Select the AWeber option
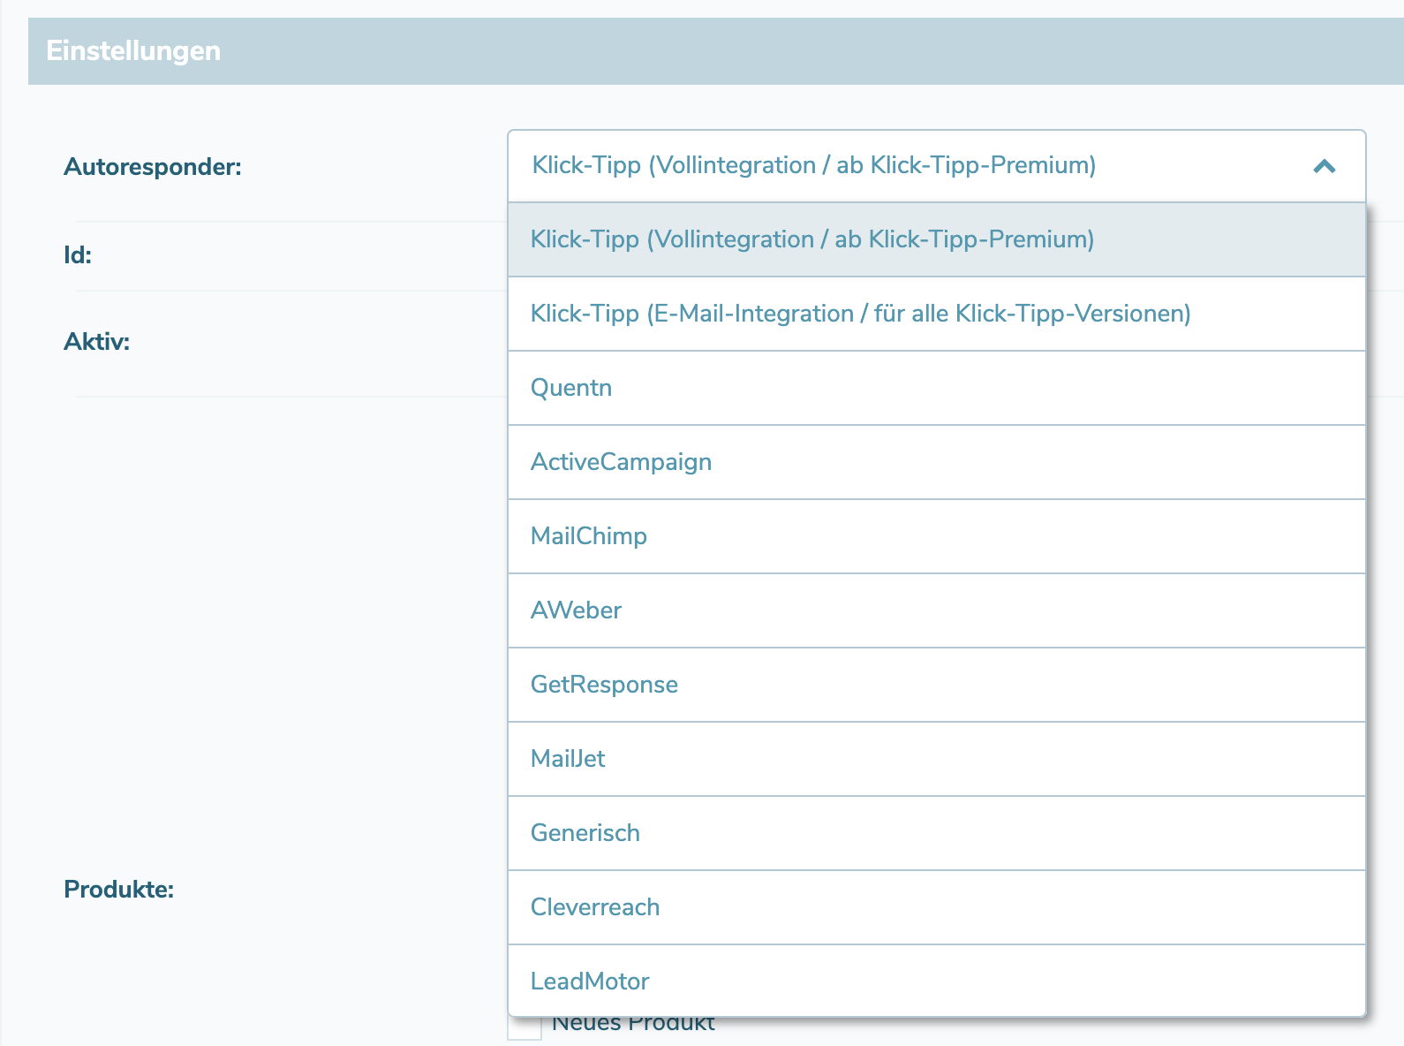Viewport: 1404px width, 1046px height. 576,610
